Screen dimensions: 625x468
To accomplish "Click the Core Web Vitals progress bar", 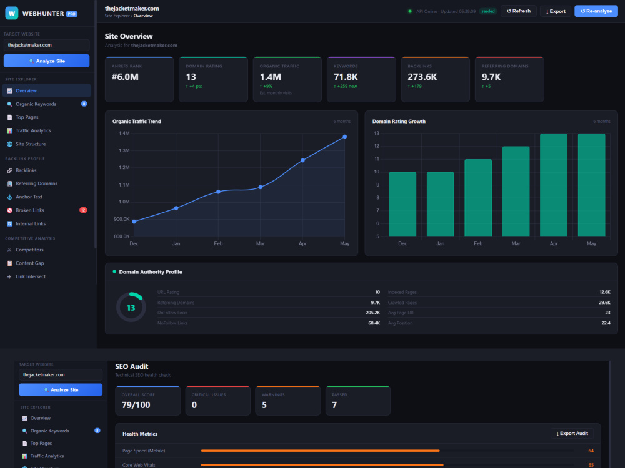I will point(387,465).
